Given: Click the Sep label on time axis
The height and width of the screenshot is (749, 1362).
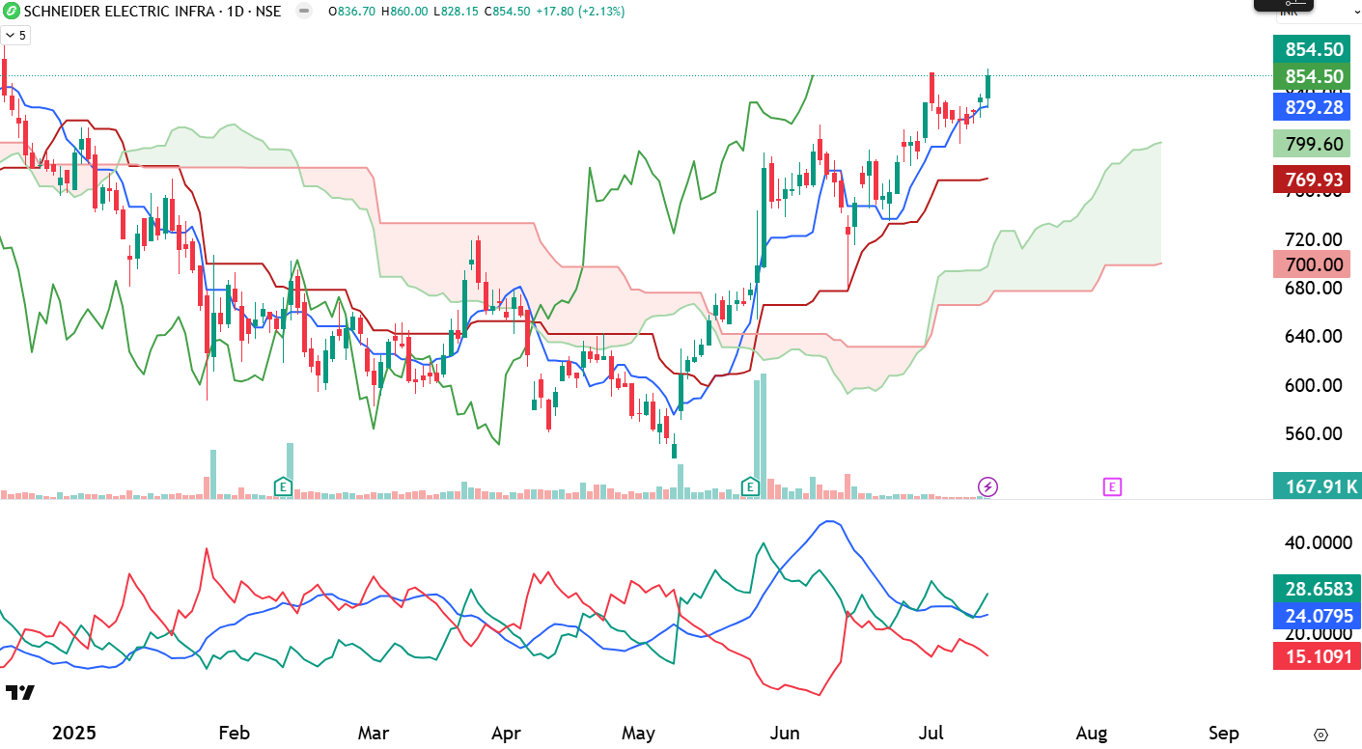Looking at the screenshot, I should 1223,734.
